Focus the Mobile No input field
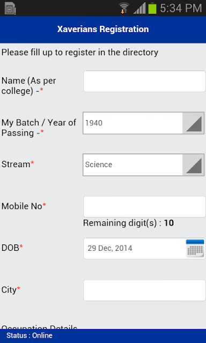Image resolution: width=206 pixels, height=343 pixels. tap(144, 207)
